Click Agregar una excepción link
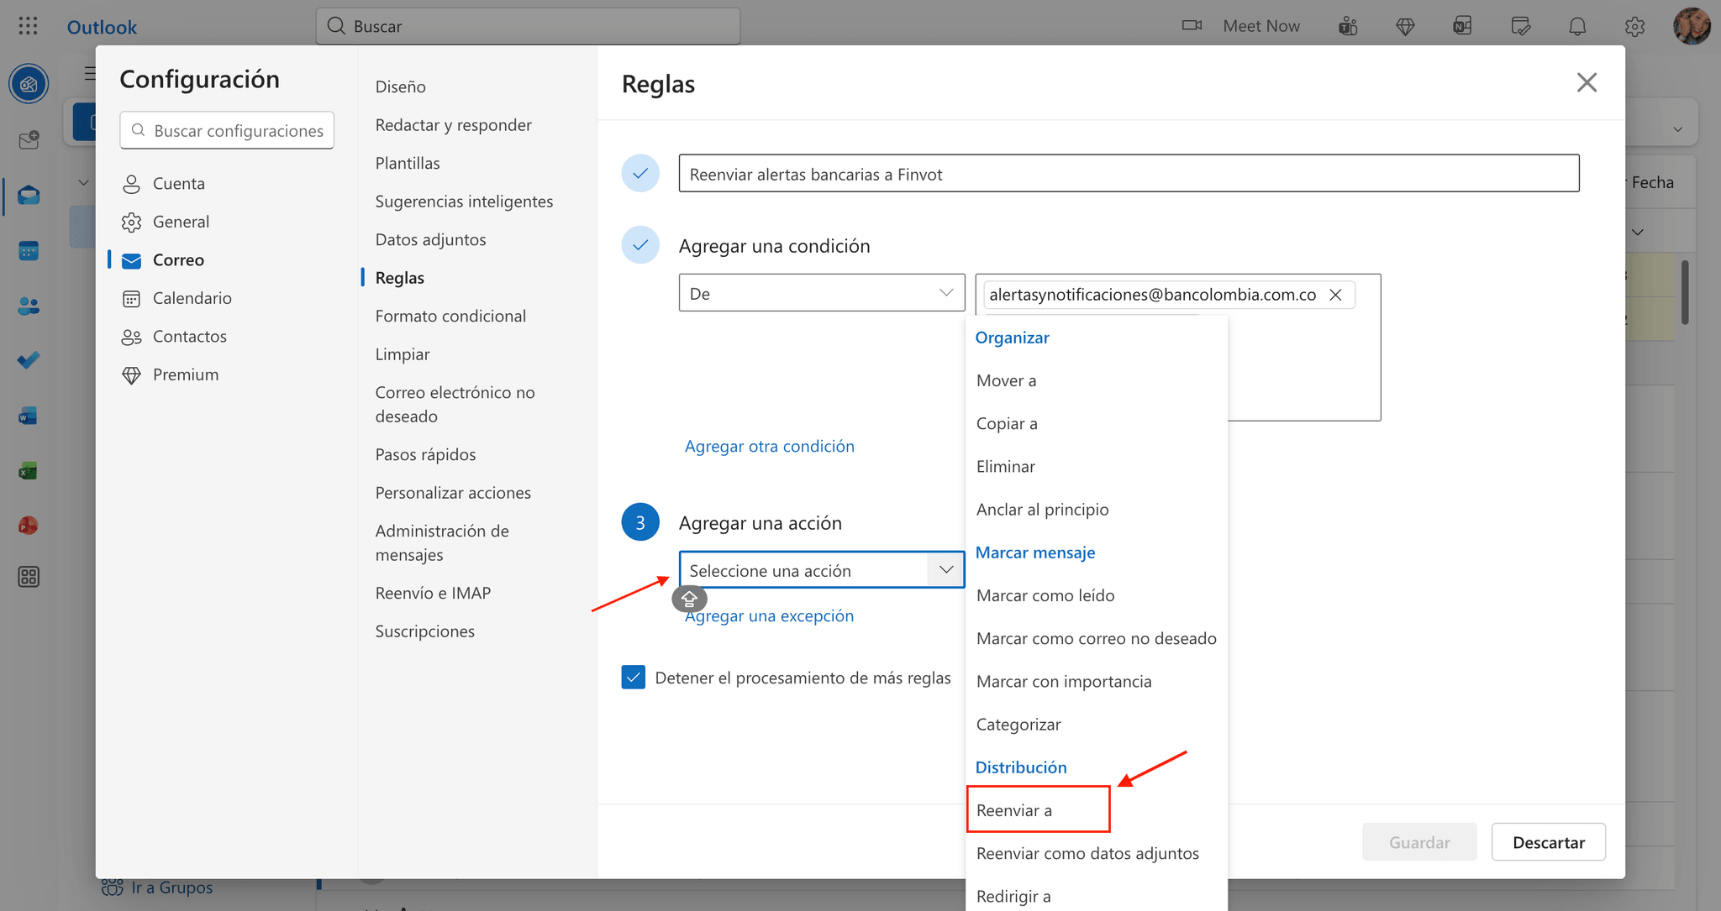This screenshot has height=911, width=1721. 769,615
